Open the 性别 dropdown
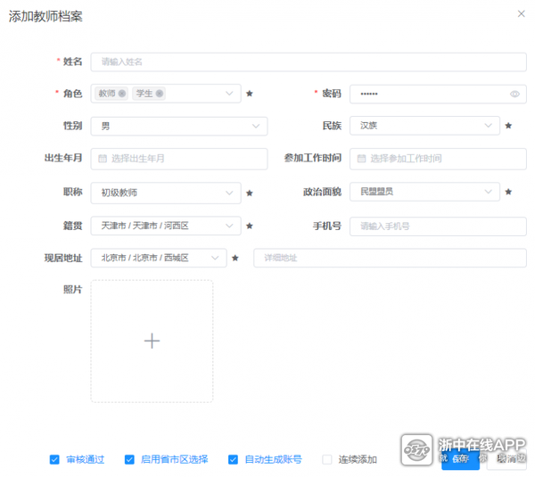The image size is (535, 477). click(178, 127)
